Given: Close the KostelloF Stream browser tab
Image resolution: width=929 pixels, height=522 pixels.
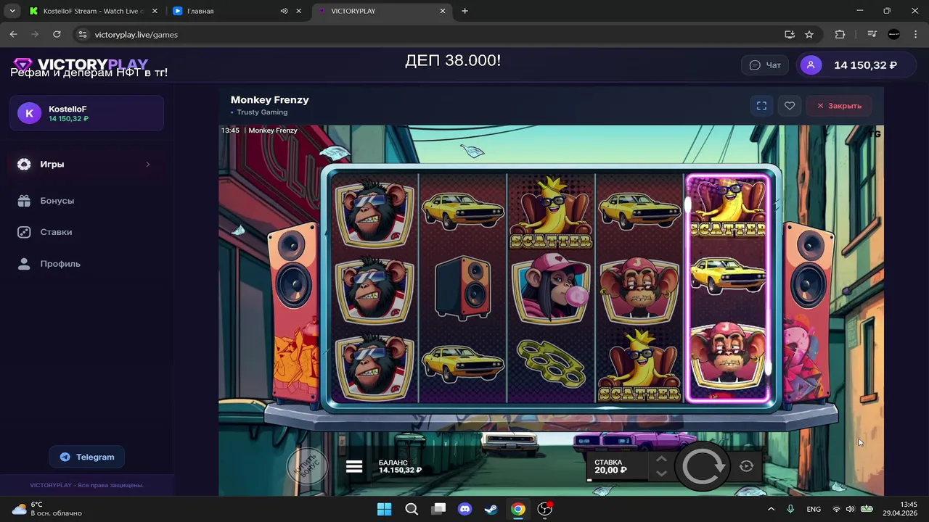Looking at the screenshot, I should [x=155, y=11].
